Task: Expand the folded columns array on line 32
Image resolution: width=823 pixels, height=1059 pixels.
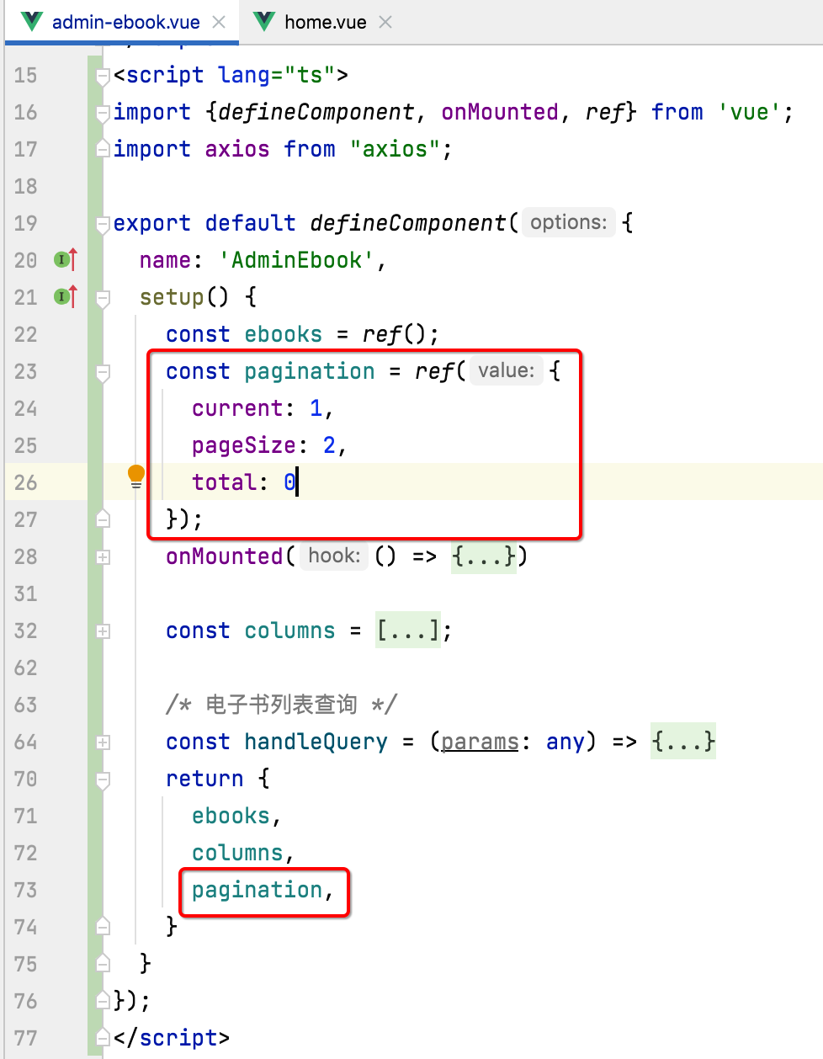Action: 103,631
